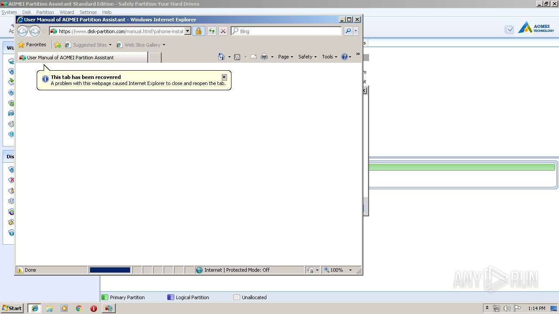
Task: Open the System menu in AOMEI
Action: tap(9, 12)
